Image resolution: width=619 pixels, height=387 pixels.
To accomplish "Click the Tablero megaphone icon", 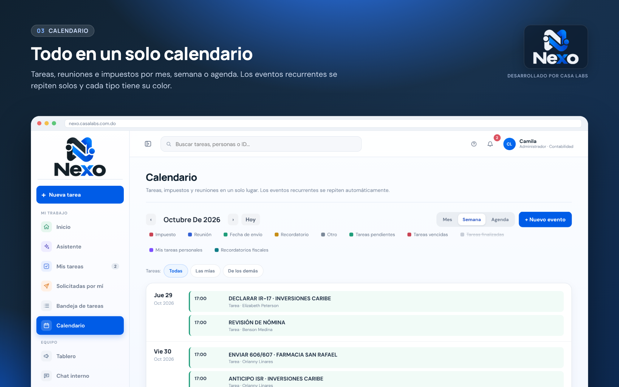I will pyautogui.click(x=46, y=356).
